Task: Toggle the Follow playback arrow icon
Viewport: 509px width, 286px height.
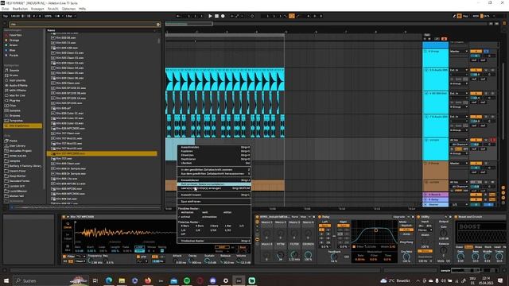Action: pos(178,16)
